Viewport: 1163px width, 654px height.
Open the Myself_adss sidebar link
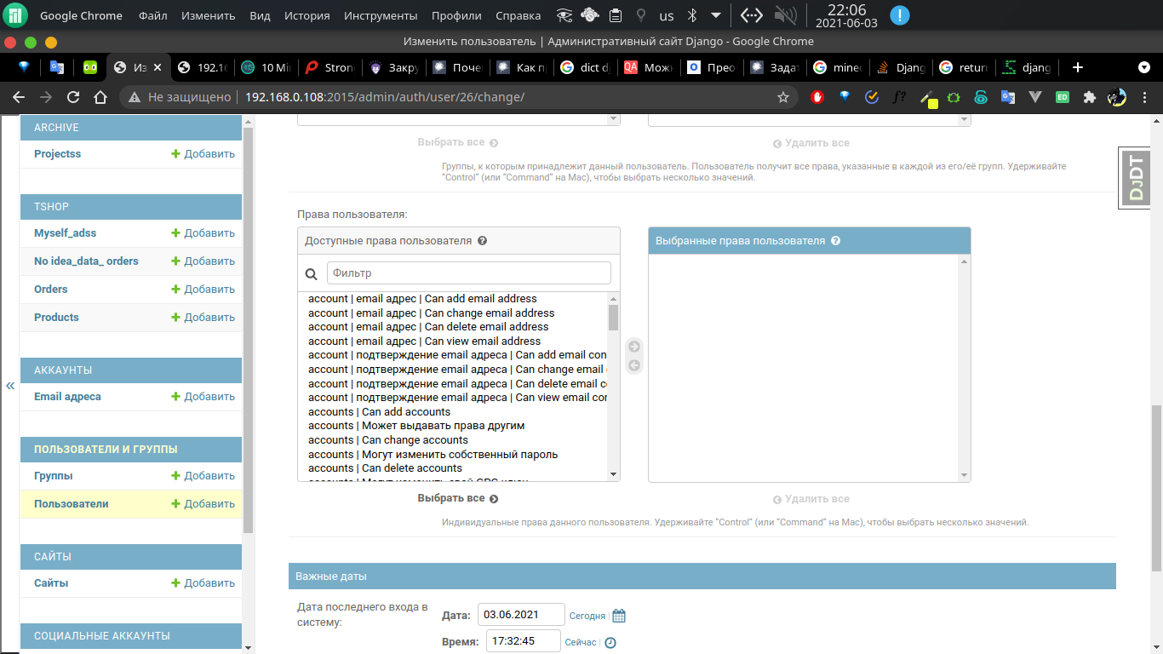click(x=66, y=233)
